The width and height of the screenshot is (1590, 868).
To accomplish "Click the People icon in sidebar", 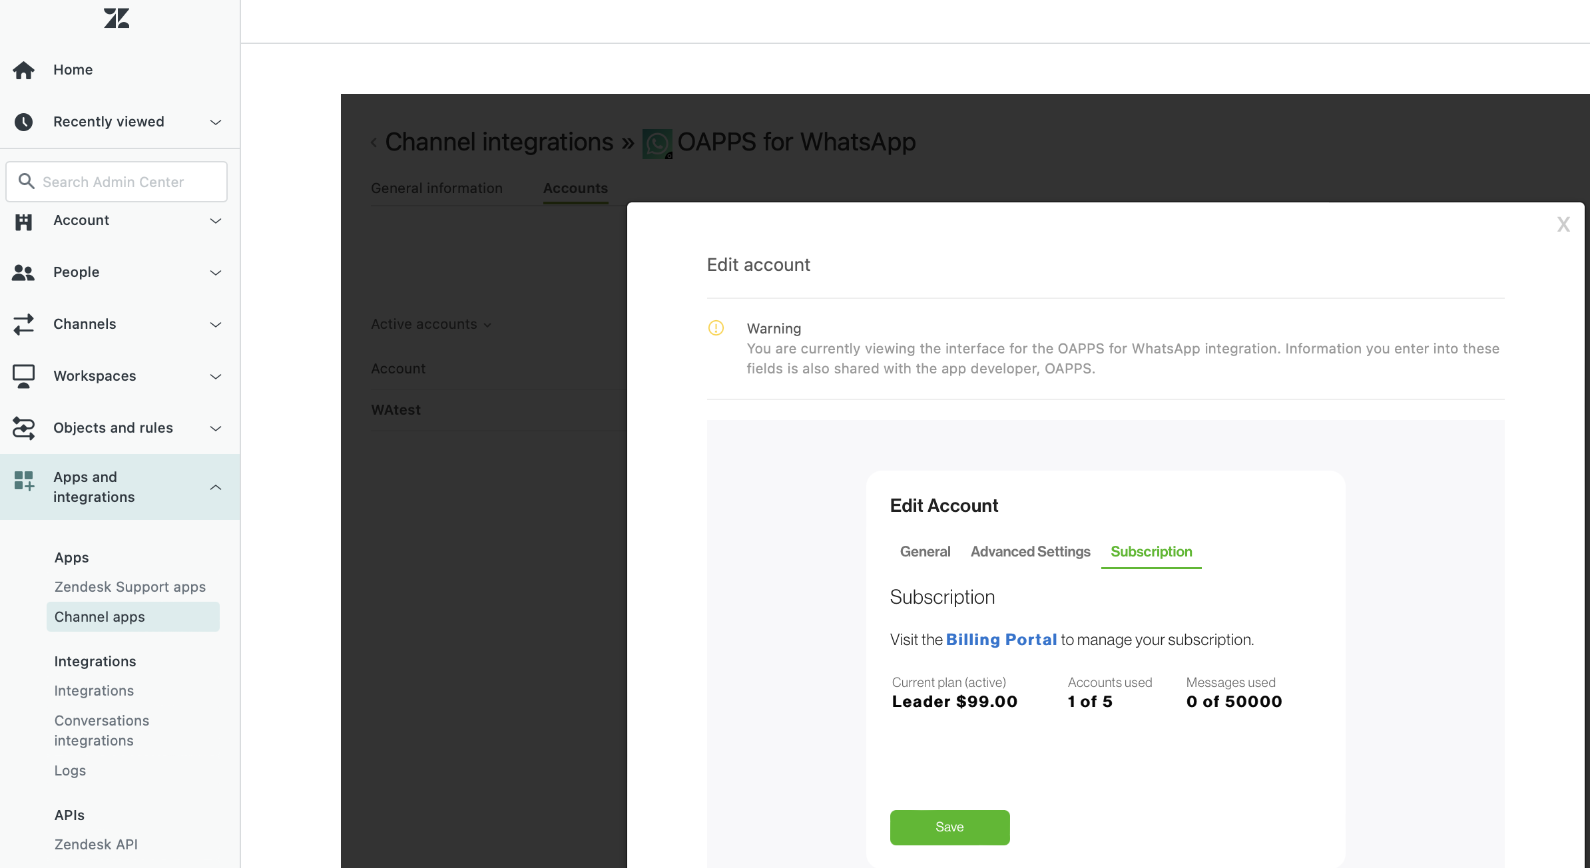I will [x=23, y=272].
